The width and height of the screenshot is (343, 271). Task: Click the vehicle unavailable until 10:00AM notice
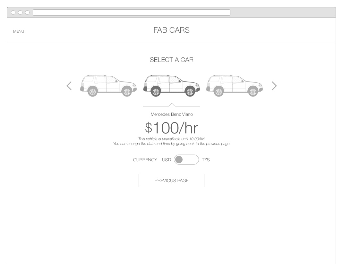[171, 139]
